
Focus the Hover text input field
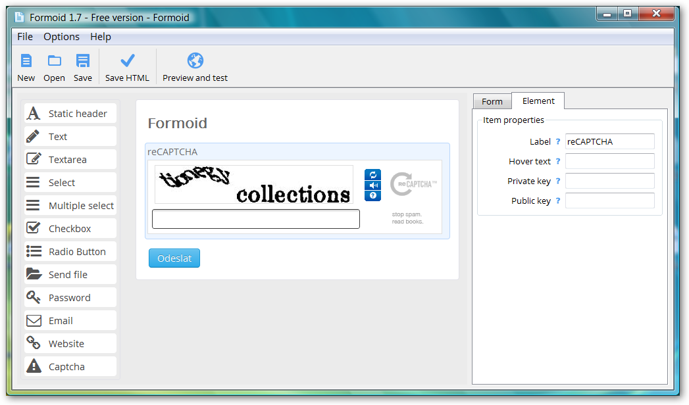pos(610,161)
